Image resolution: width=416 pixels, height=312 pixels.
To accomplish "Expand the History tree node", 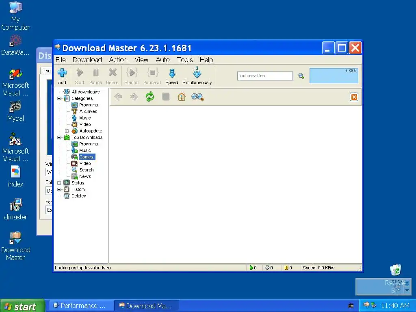I will point(59,189).
